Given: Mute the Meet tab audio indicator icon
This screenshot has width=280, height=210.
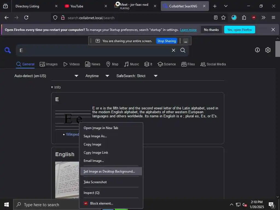Looking at the screenshot, I should [118, 4].
